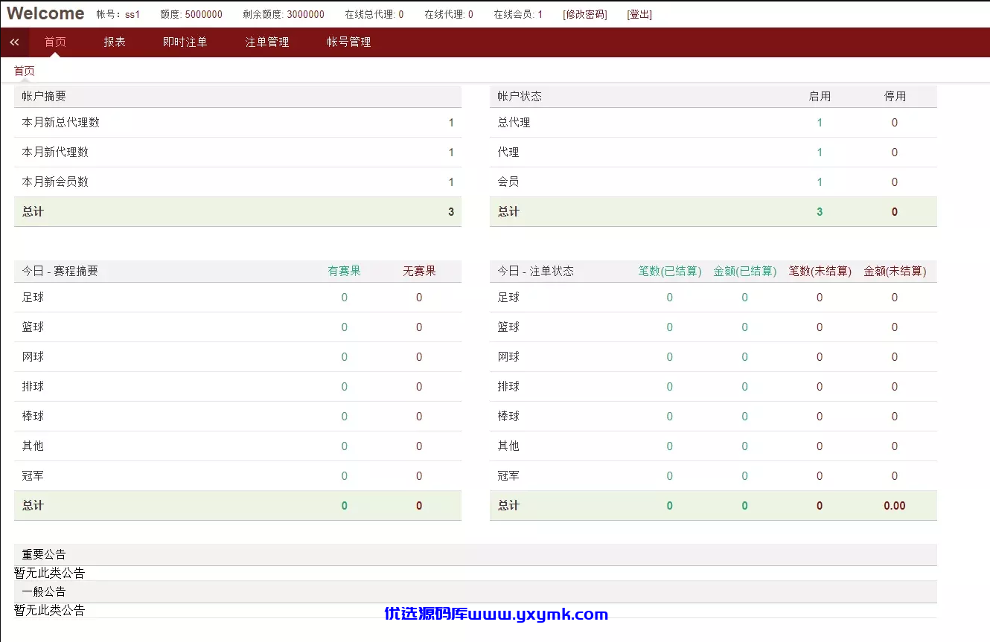Click the 重要公告 section header
This screenshot has height=642, width=990.
pos(475,555)
